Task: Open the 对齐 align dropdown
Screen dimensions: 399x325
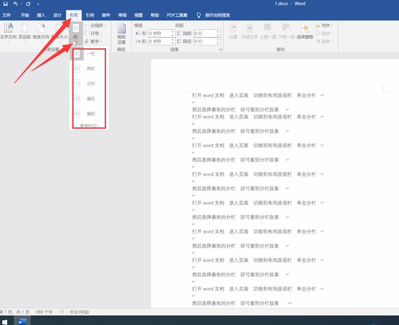Action: pos(324,26)
